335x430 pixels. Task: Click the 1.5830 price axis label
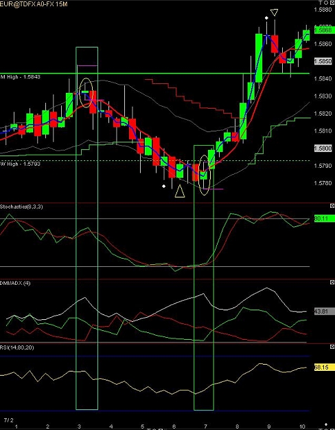[x=323, y=96]
